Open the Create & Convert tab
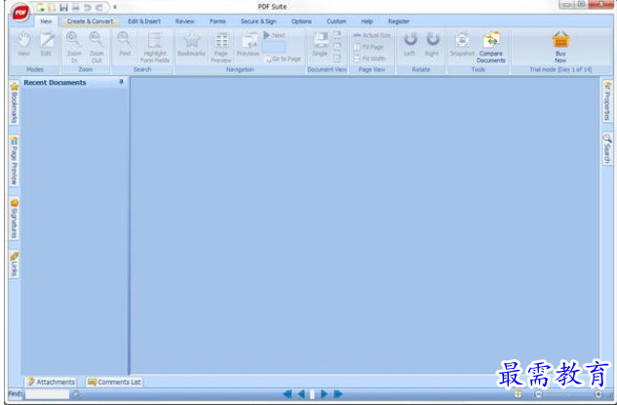This screenshot has width=617, height=405. [90, 21]
